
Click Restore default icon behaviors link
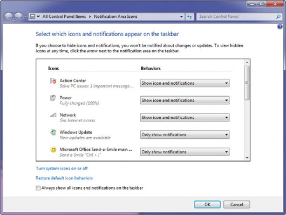64,178
